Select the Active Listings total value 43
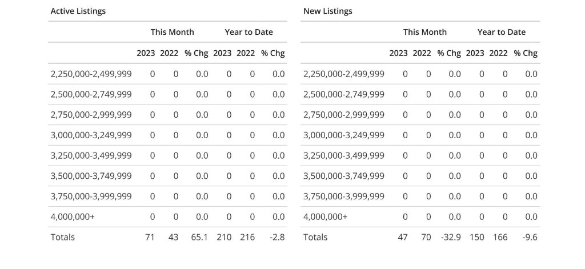 pyautogui.click(x=173, y=237)
